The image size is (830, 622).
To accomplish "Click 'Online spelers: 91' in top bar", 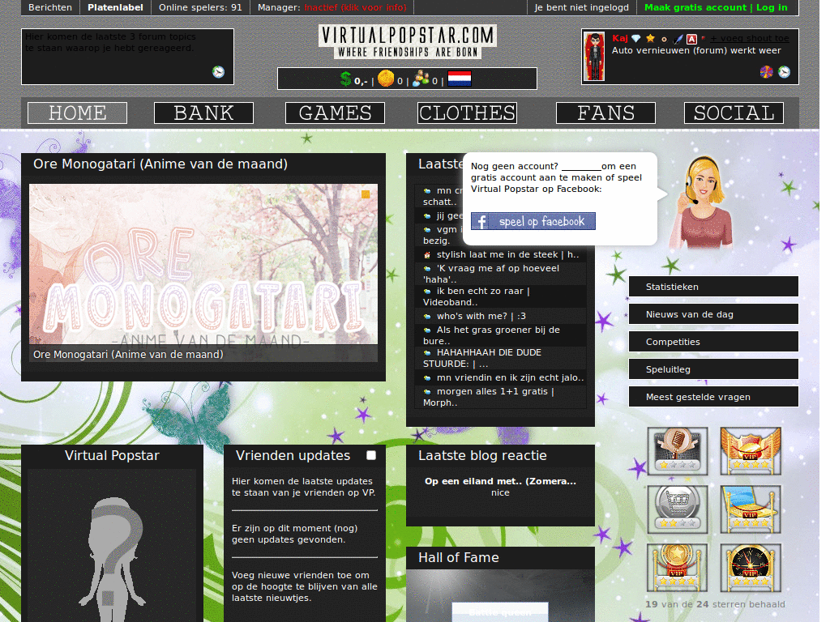I will [x=200, y=7].
